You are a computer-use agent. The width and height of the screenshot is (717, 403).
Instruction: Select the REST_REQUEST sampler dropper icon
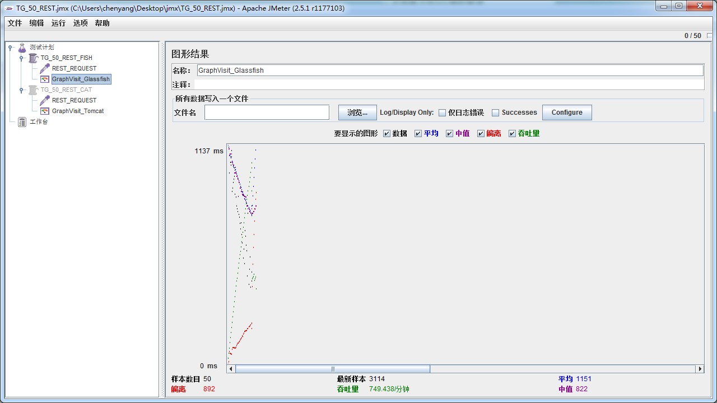pos(45,68)
